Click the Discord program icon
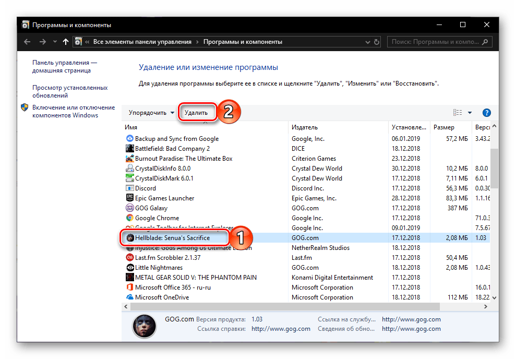 130,188
